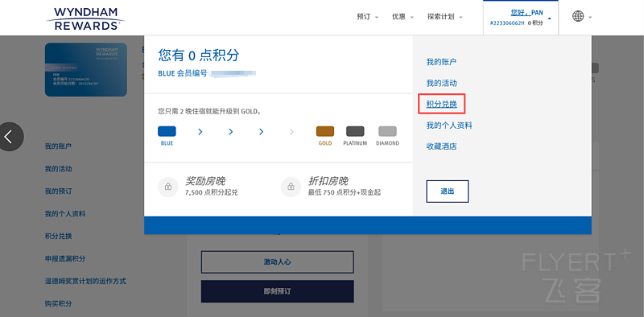Open the 预订 dropdown menu
This screenshot has width=644, height=317.
pyautogui.click(x=367, y=17)
